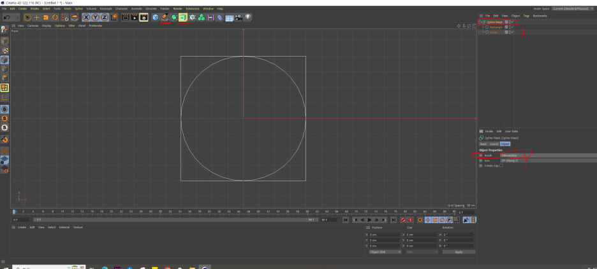Go to end of timeline
The width and height of the screenshot is (597, 269).
coord(394,220)
